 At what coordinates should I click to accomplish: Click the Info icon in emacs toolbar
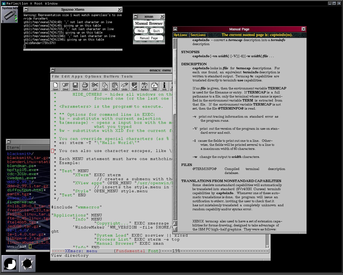tap(164, 86)
